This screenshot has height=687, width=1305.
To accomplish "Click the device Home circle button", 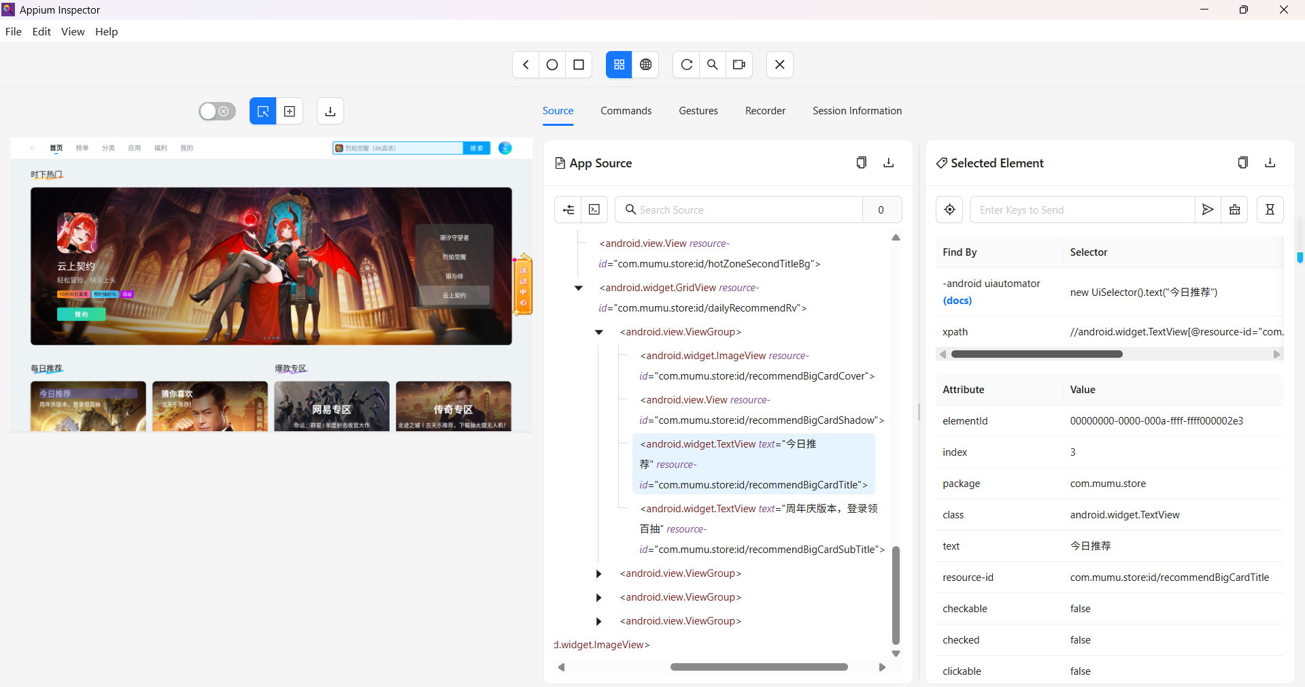I will point(552,65).
